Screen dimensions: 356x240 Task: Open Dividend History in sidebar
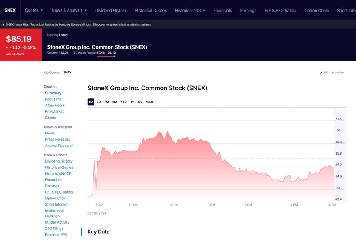[x=59, y=161]
